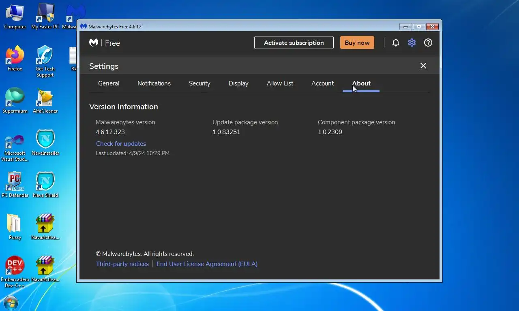The width and height of the screenshot is (519, 311).
Task: Click the settings gear icon
Action: 412,43
